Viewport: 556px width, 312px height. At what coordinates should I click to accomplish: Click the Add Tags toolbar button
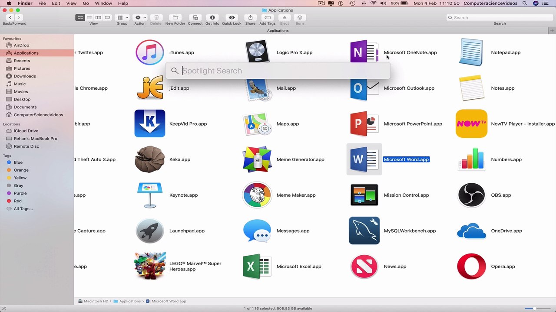pos(268,17)
